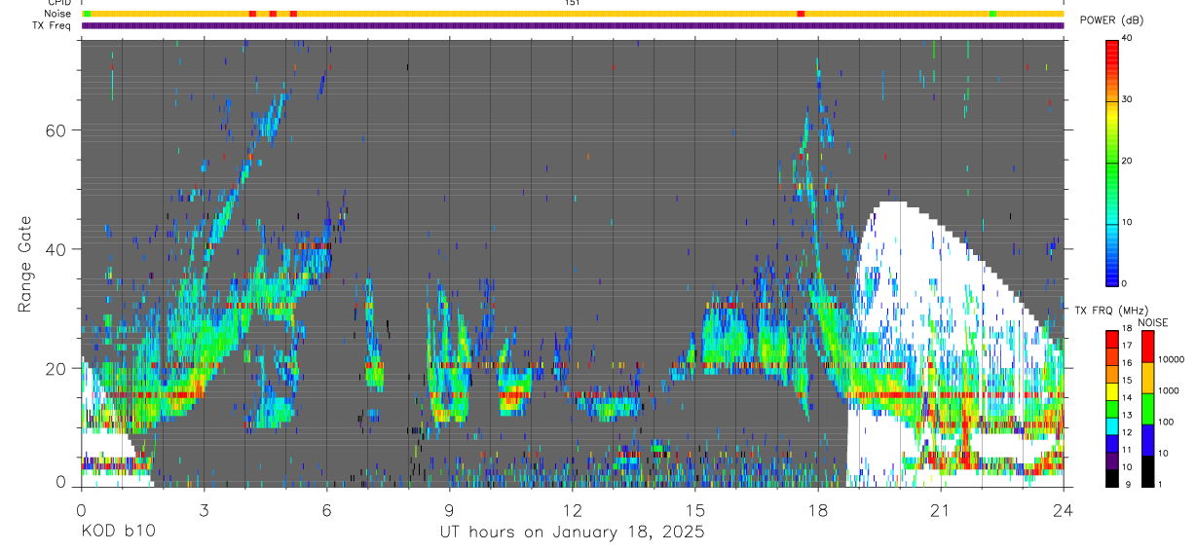Click the 24 tick on UT hours axis
Screen dimensions: 1196x552
1064,509
